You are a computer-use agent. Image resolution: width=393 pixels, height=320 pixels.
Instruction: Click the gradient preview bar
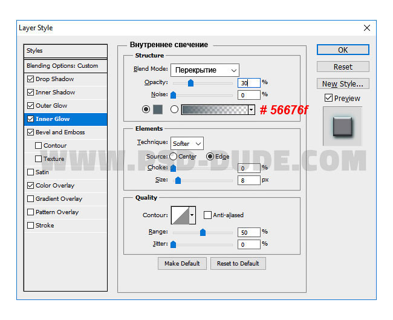pyautogui.click(x=215, y=109)
